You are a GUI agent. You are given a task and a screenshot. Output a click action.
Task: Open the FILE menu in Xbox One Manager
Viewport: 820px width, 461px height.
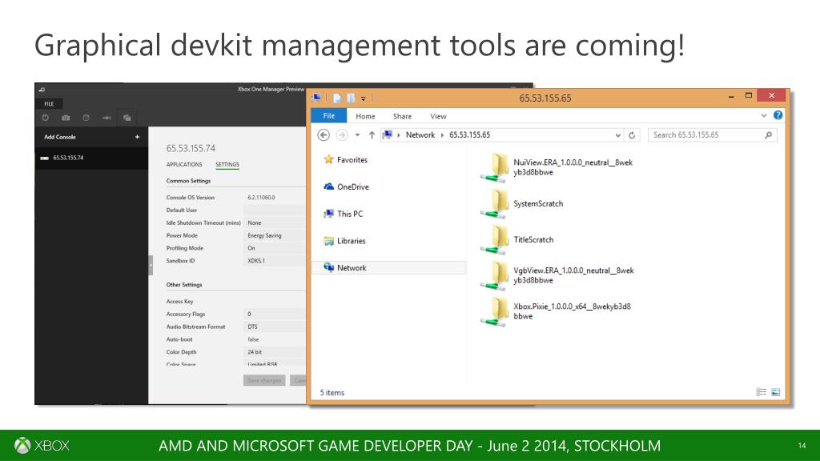tap(49, 104)
